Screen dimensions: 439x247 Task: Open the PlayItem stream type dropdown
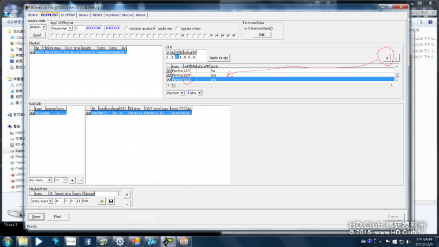click(x=182, y=93)
